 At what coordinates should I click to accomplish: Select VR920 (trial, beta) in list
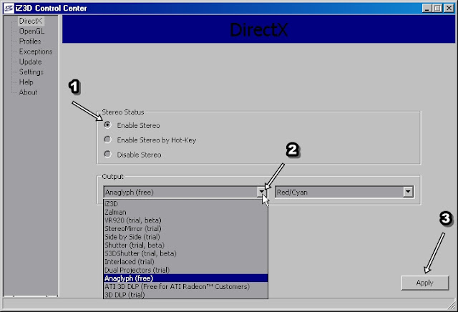pos(185,220)
